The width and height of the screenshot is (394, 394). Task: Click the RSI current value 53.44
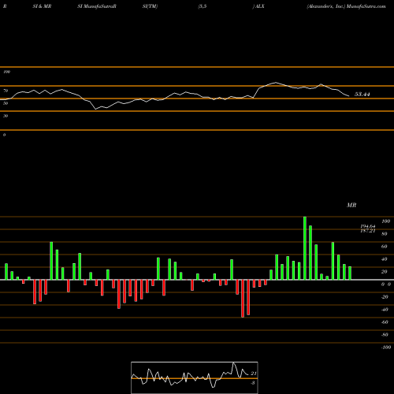(362, 95)
